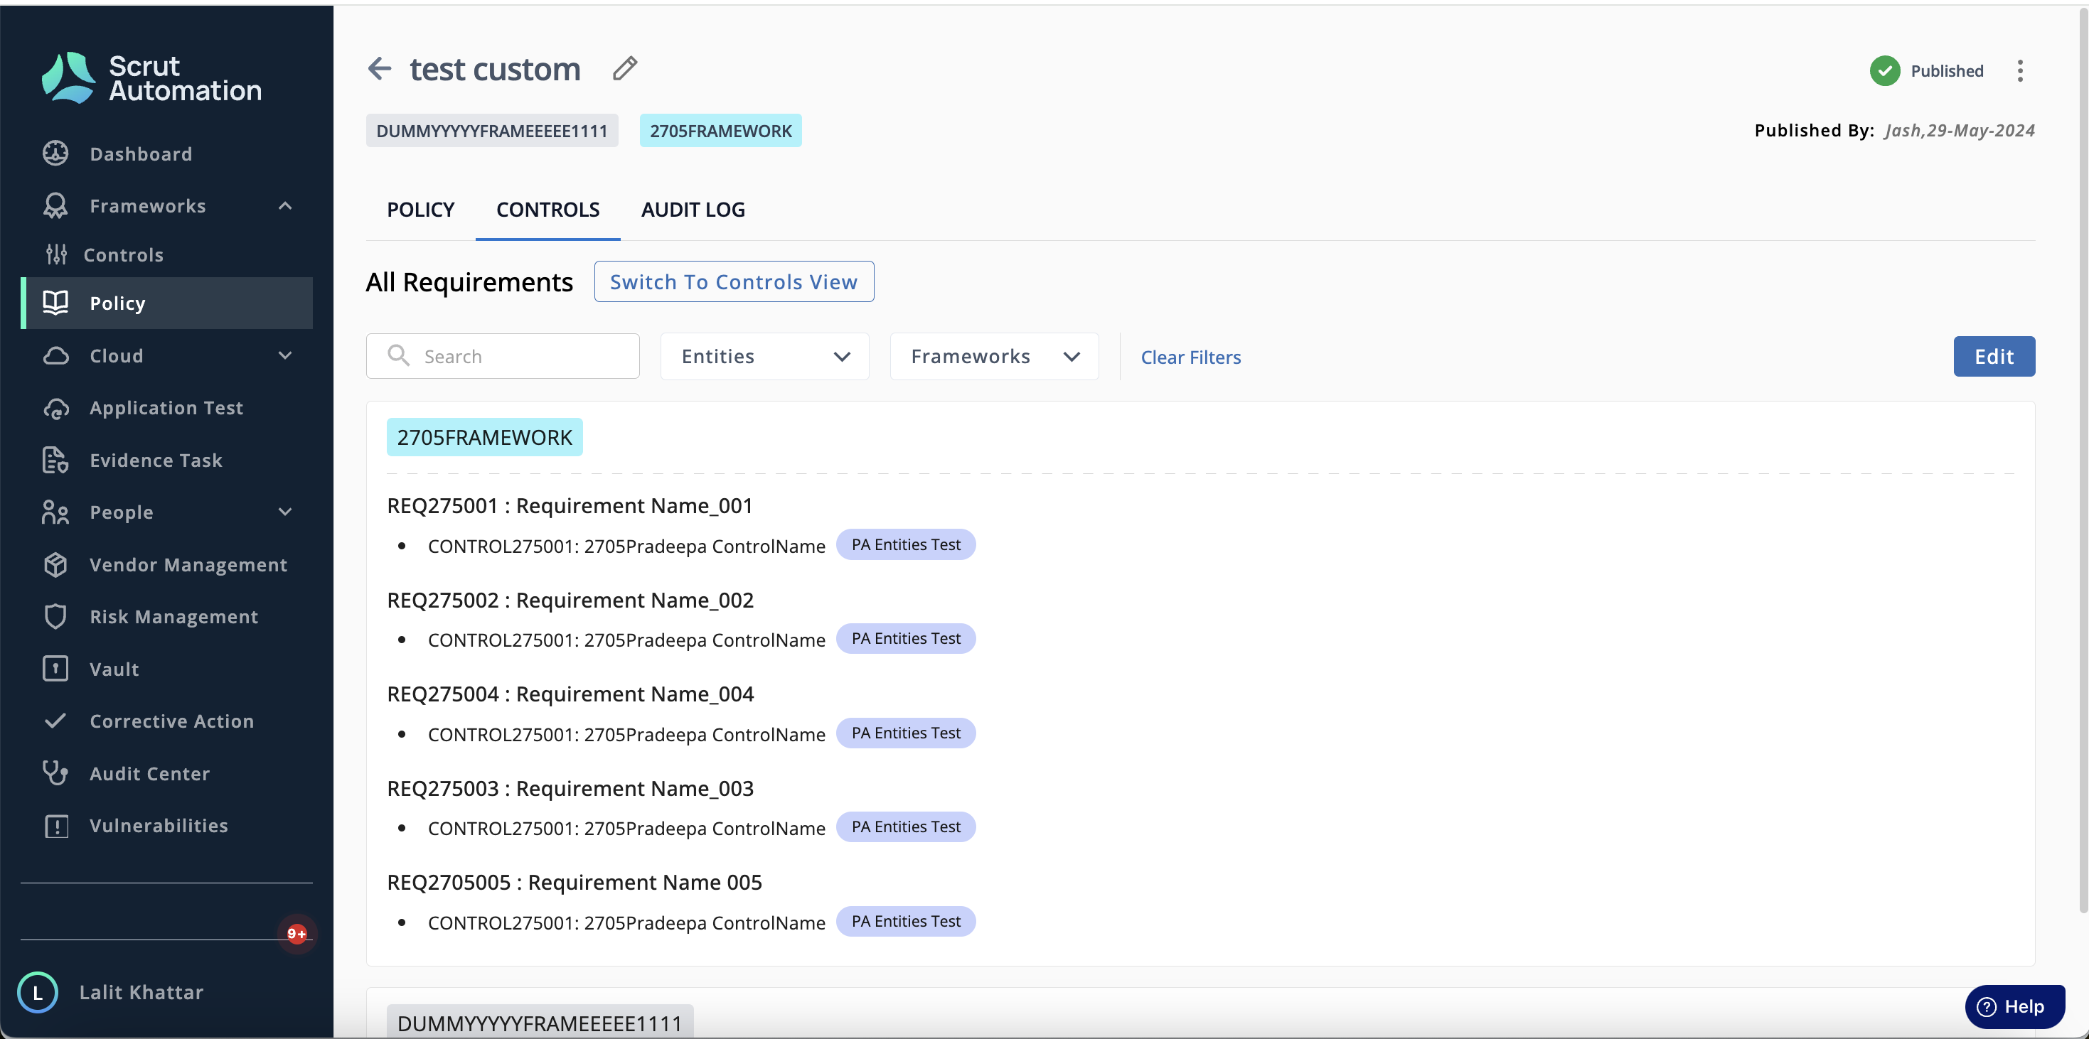
Task: Open Dashboard from the sidebar
Action: [140, 154]
